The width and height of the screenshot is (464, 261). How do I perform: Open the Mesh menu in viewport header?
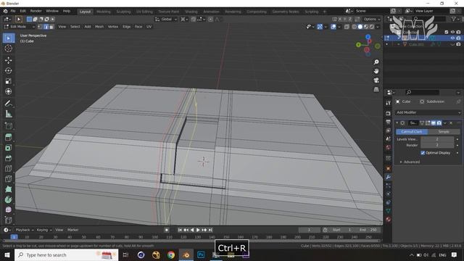point(99,27)
